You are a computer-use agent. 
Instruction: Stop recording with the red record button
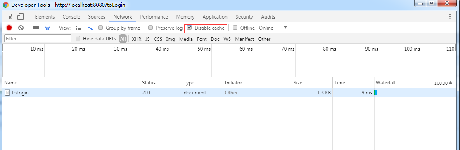[9, 28]
